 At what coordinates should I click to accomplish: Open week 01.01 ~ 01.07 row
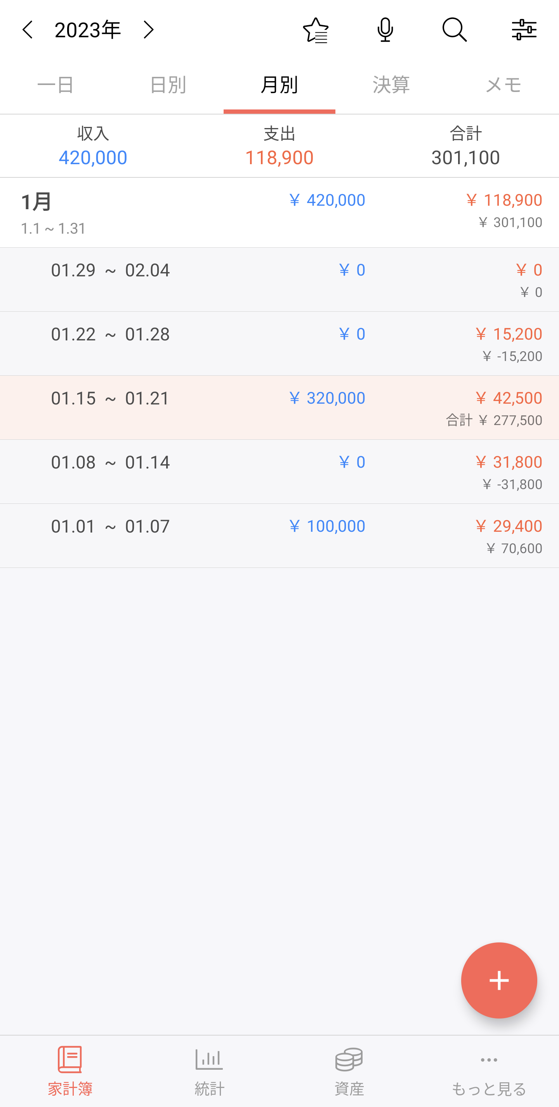pos(279,536)
